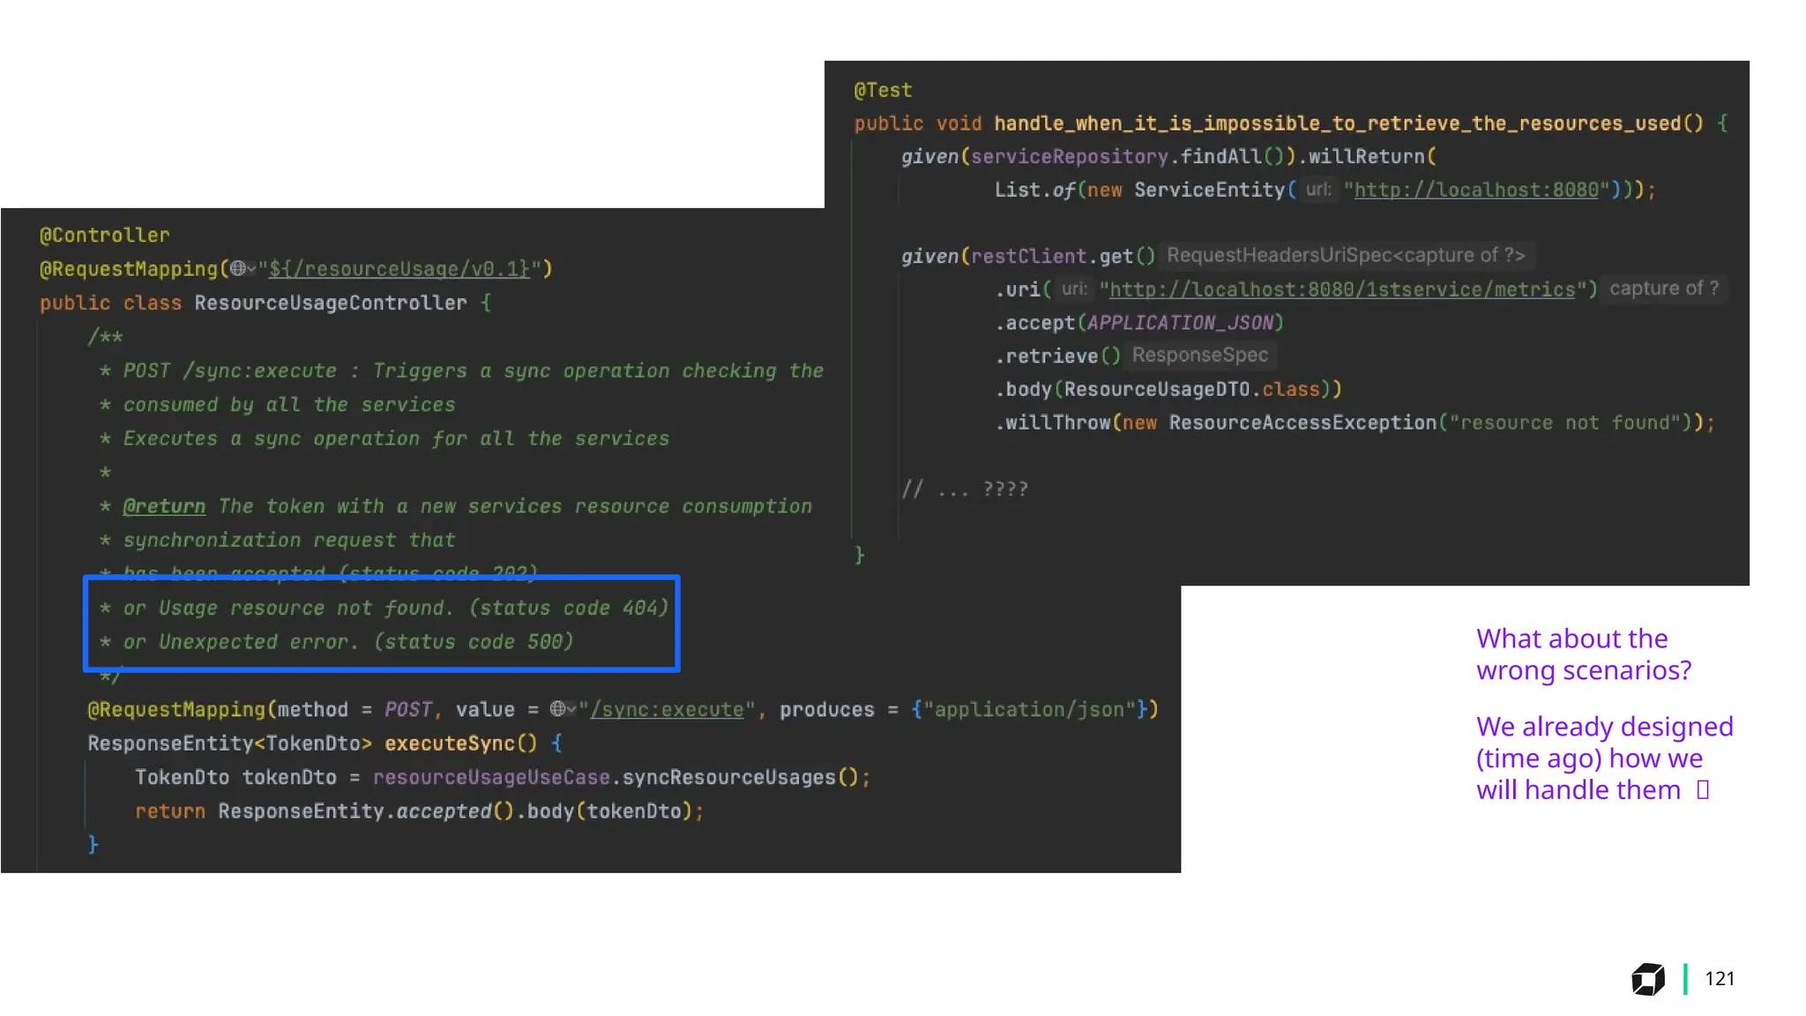Click the @return Javadoc tag
Screen dimensions: 1806x1016
tap(164, 506)
